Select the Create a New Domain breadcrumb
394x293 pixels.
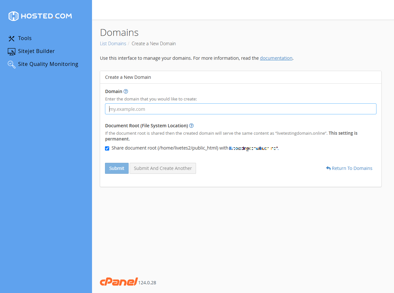tap(154, 43)
